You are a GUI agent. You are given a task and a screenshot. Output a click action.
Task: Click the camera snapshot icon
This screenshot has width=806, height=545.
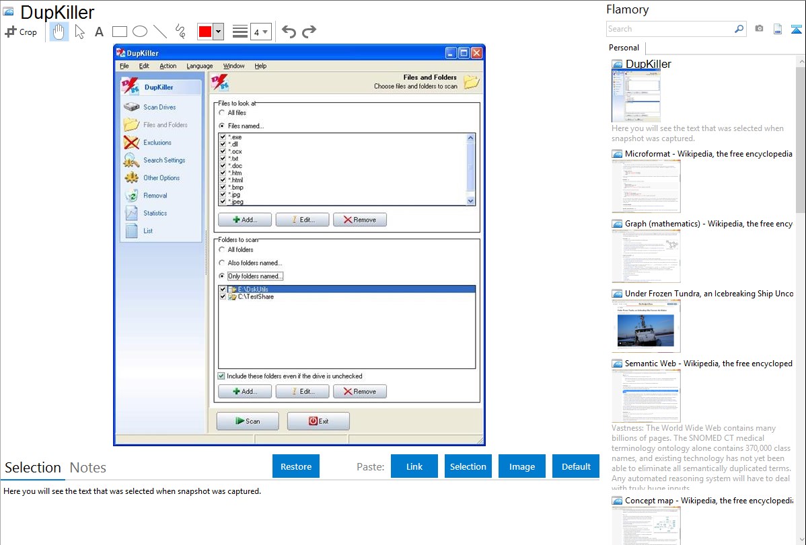759,29
